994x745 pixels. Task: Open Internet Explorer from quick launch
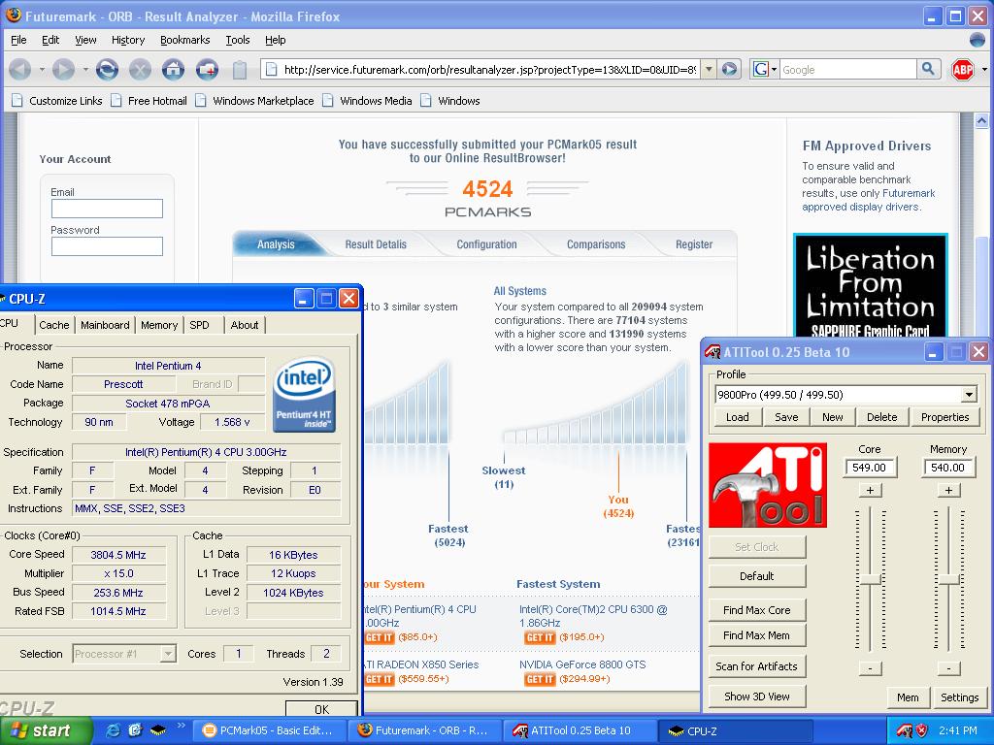114,730
